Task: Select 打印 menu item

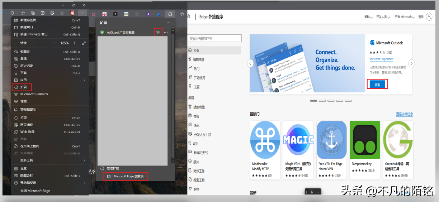Action: click(x=50, y=117)
